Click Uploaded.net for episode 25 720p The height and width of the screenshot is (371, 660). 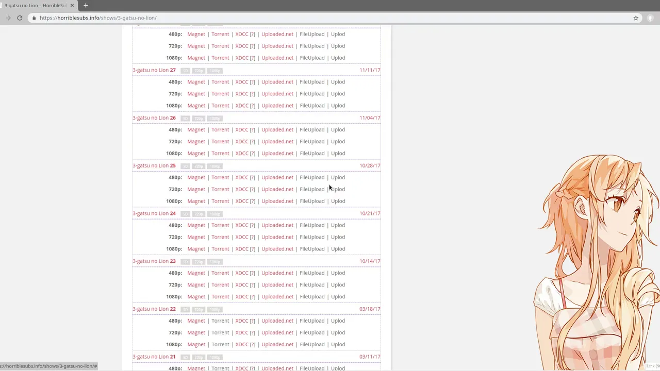(277, 190)
